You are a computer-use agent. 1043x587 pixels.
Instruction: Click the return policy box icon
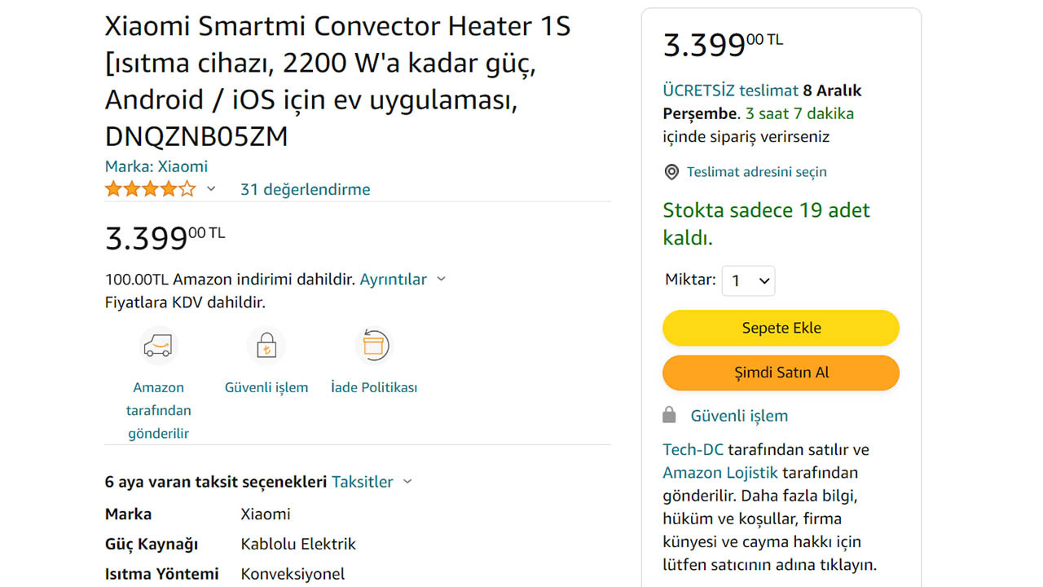[x=374, y=346]
